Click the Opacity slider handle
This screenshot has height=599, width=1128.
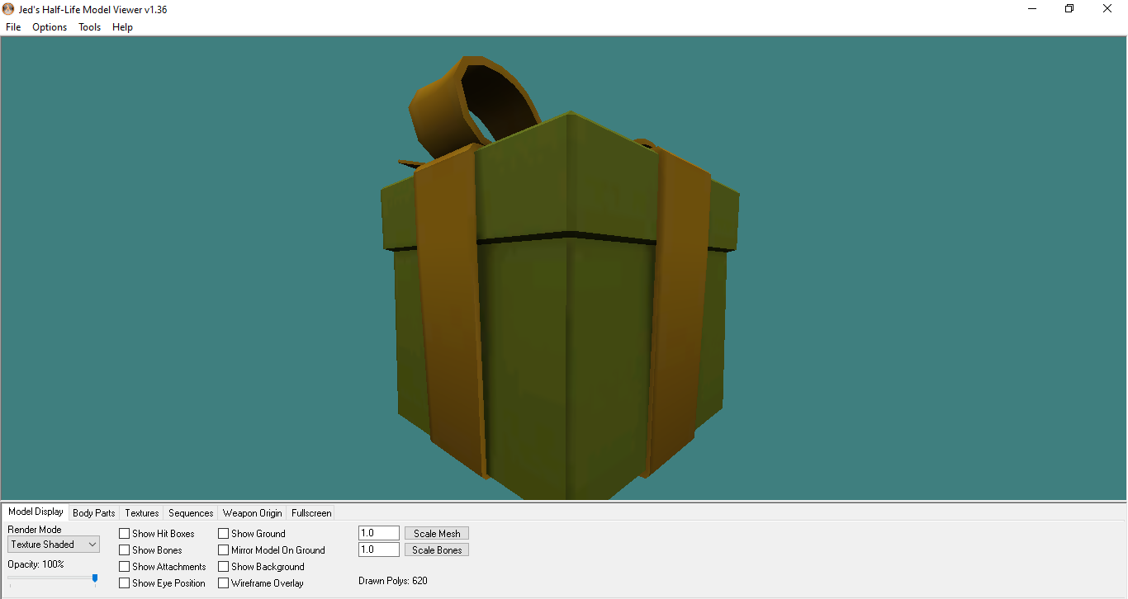95,579
